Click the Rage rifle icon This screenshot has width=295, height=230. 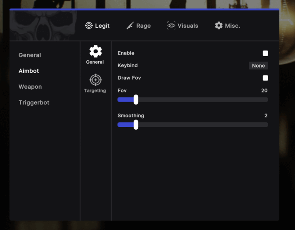[x=130, y=26]
